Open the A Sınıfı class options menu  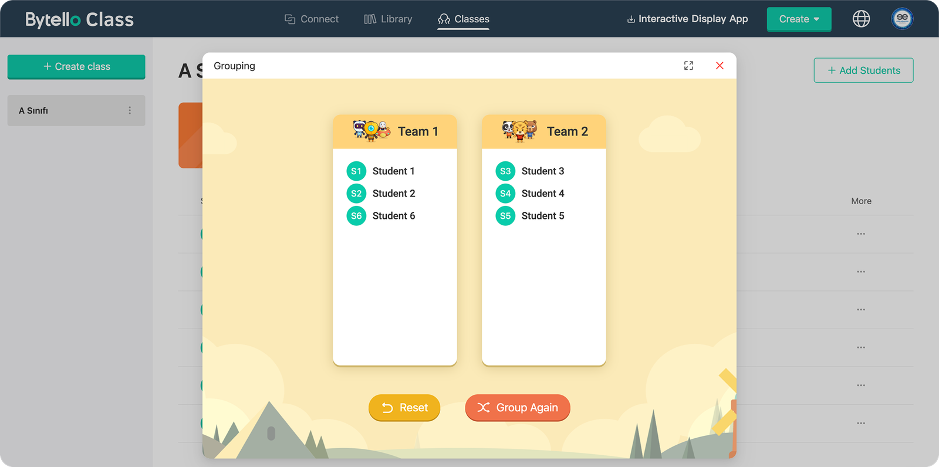pos(130,110)
